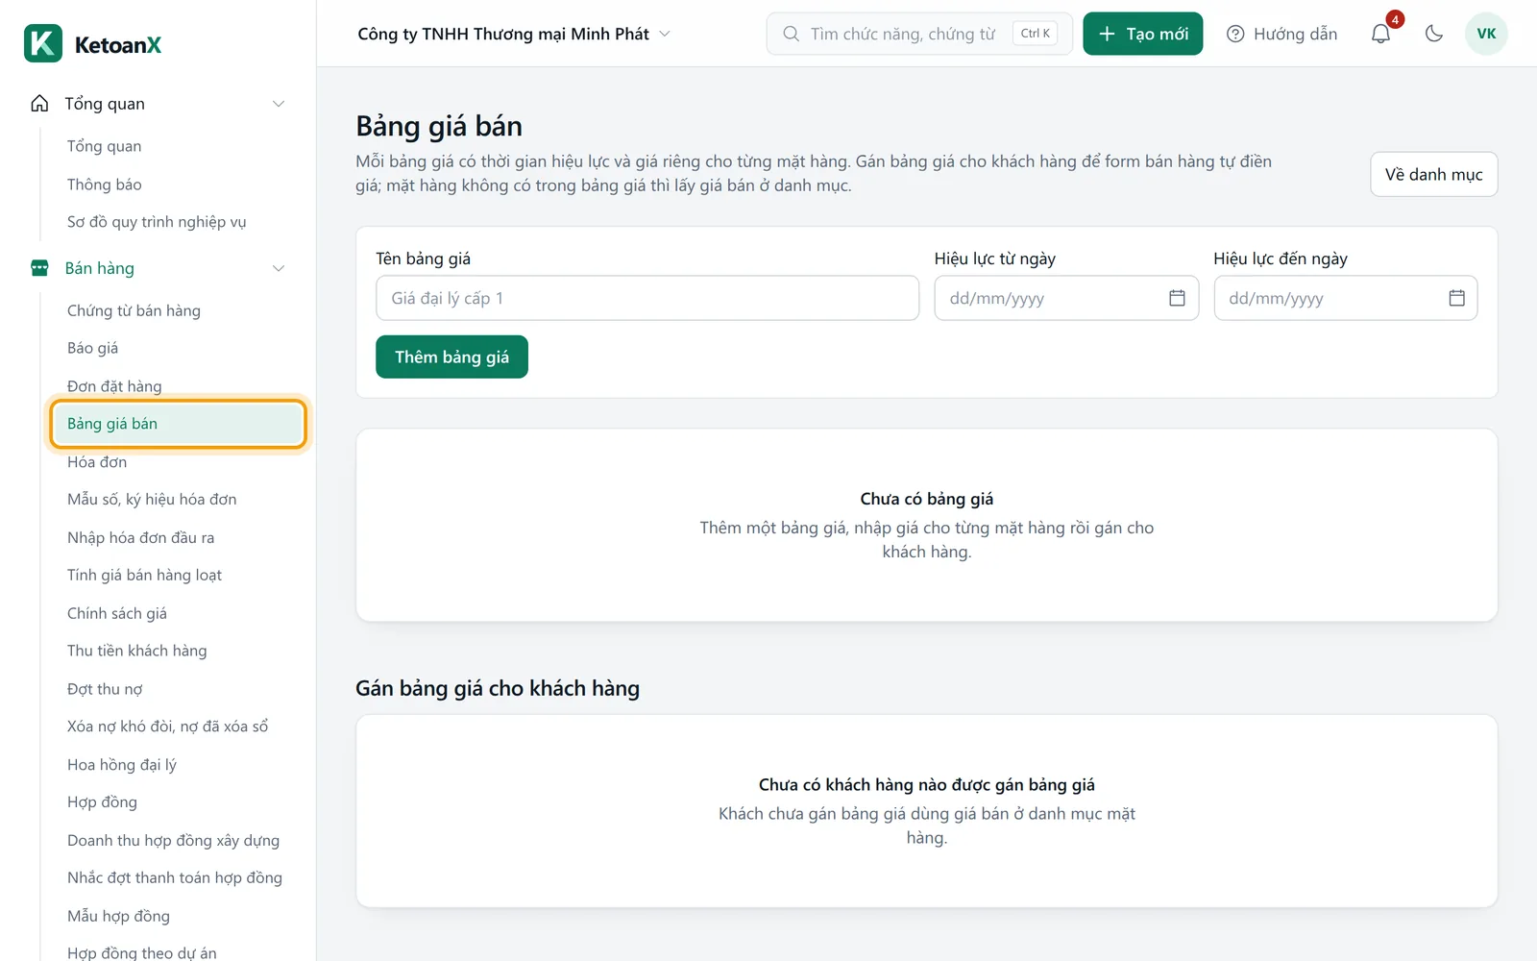Collapse the Bán hàng section chevron
Screen dimensions: 1537x961
[279, 268]
